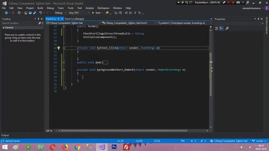Click the editor horizontal scrollbar
The height and width of the screenshot is (151, 269).
coord(124,131)
